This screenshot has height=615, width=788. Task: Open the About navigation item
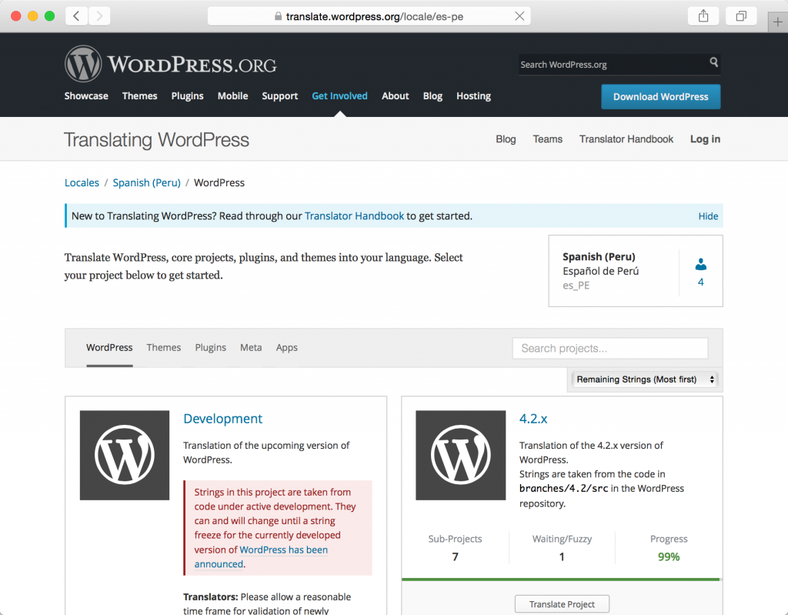click(x=396, y=95)
